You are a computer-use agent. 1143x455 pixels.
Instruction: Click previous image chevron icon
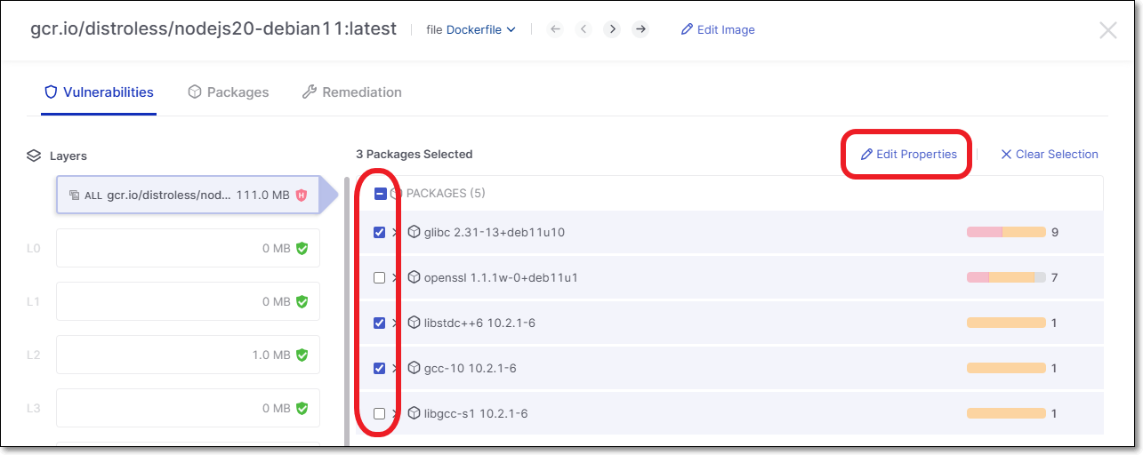[x=584, y=29]
